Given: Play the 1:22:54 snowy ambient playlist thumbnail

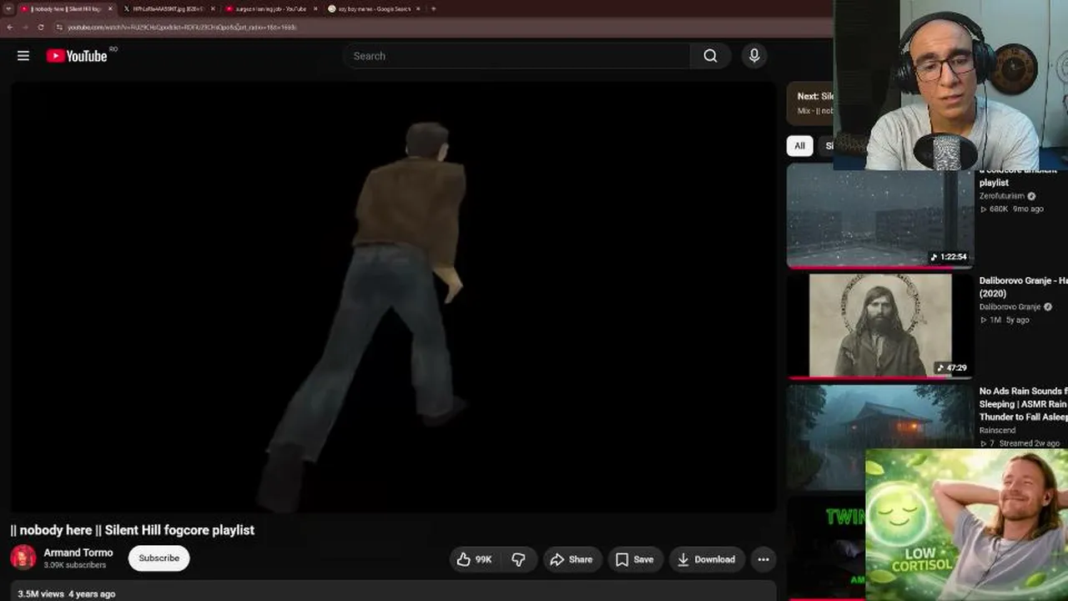Looking at the screenshot, I should tap(879, 216).
